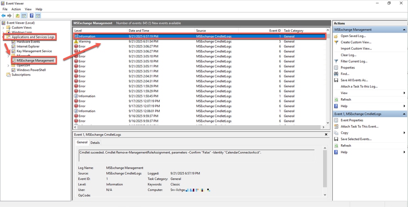
Task: Click the Internet Explorer log icon
Action: tap(13, 46)
